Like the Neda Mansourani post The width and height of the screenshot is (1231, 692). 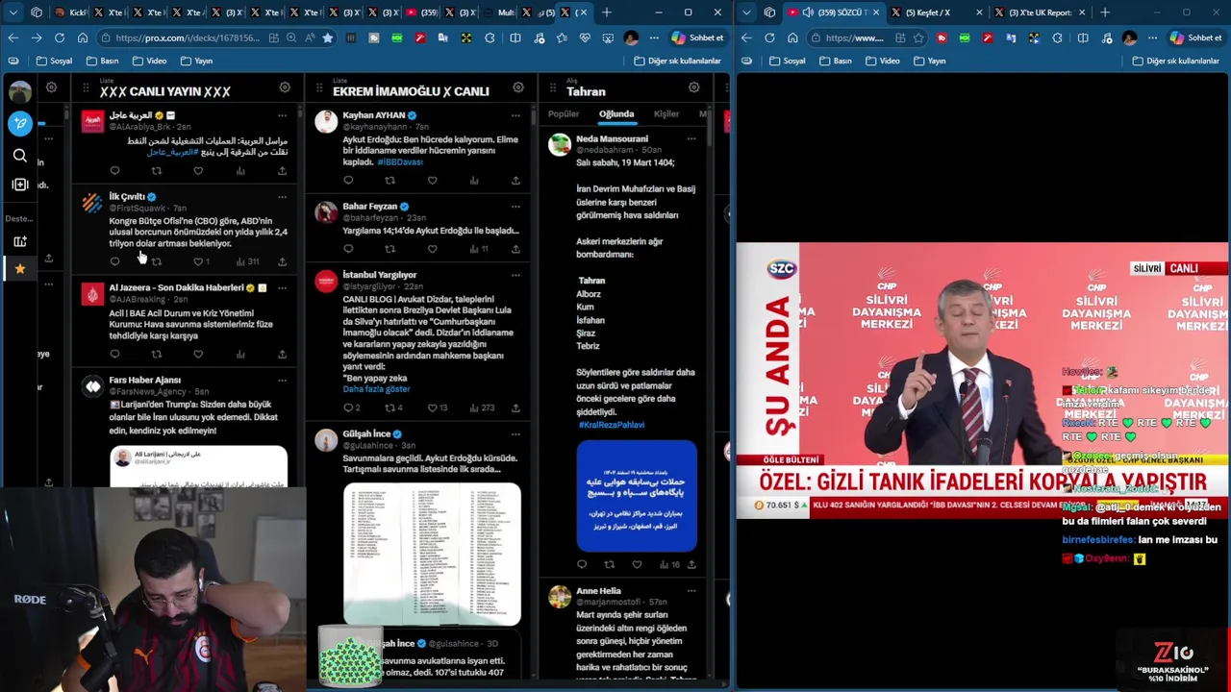point(636,564)
